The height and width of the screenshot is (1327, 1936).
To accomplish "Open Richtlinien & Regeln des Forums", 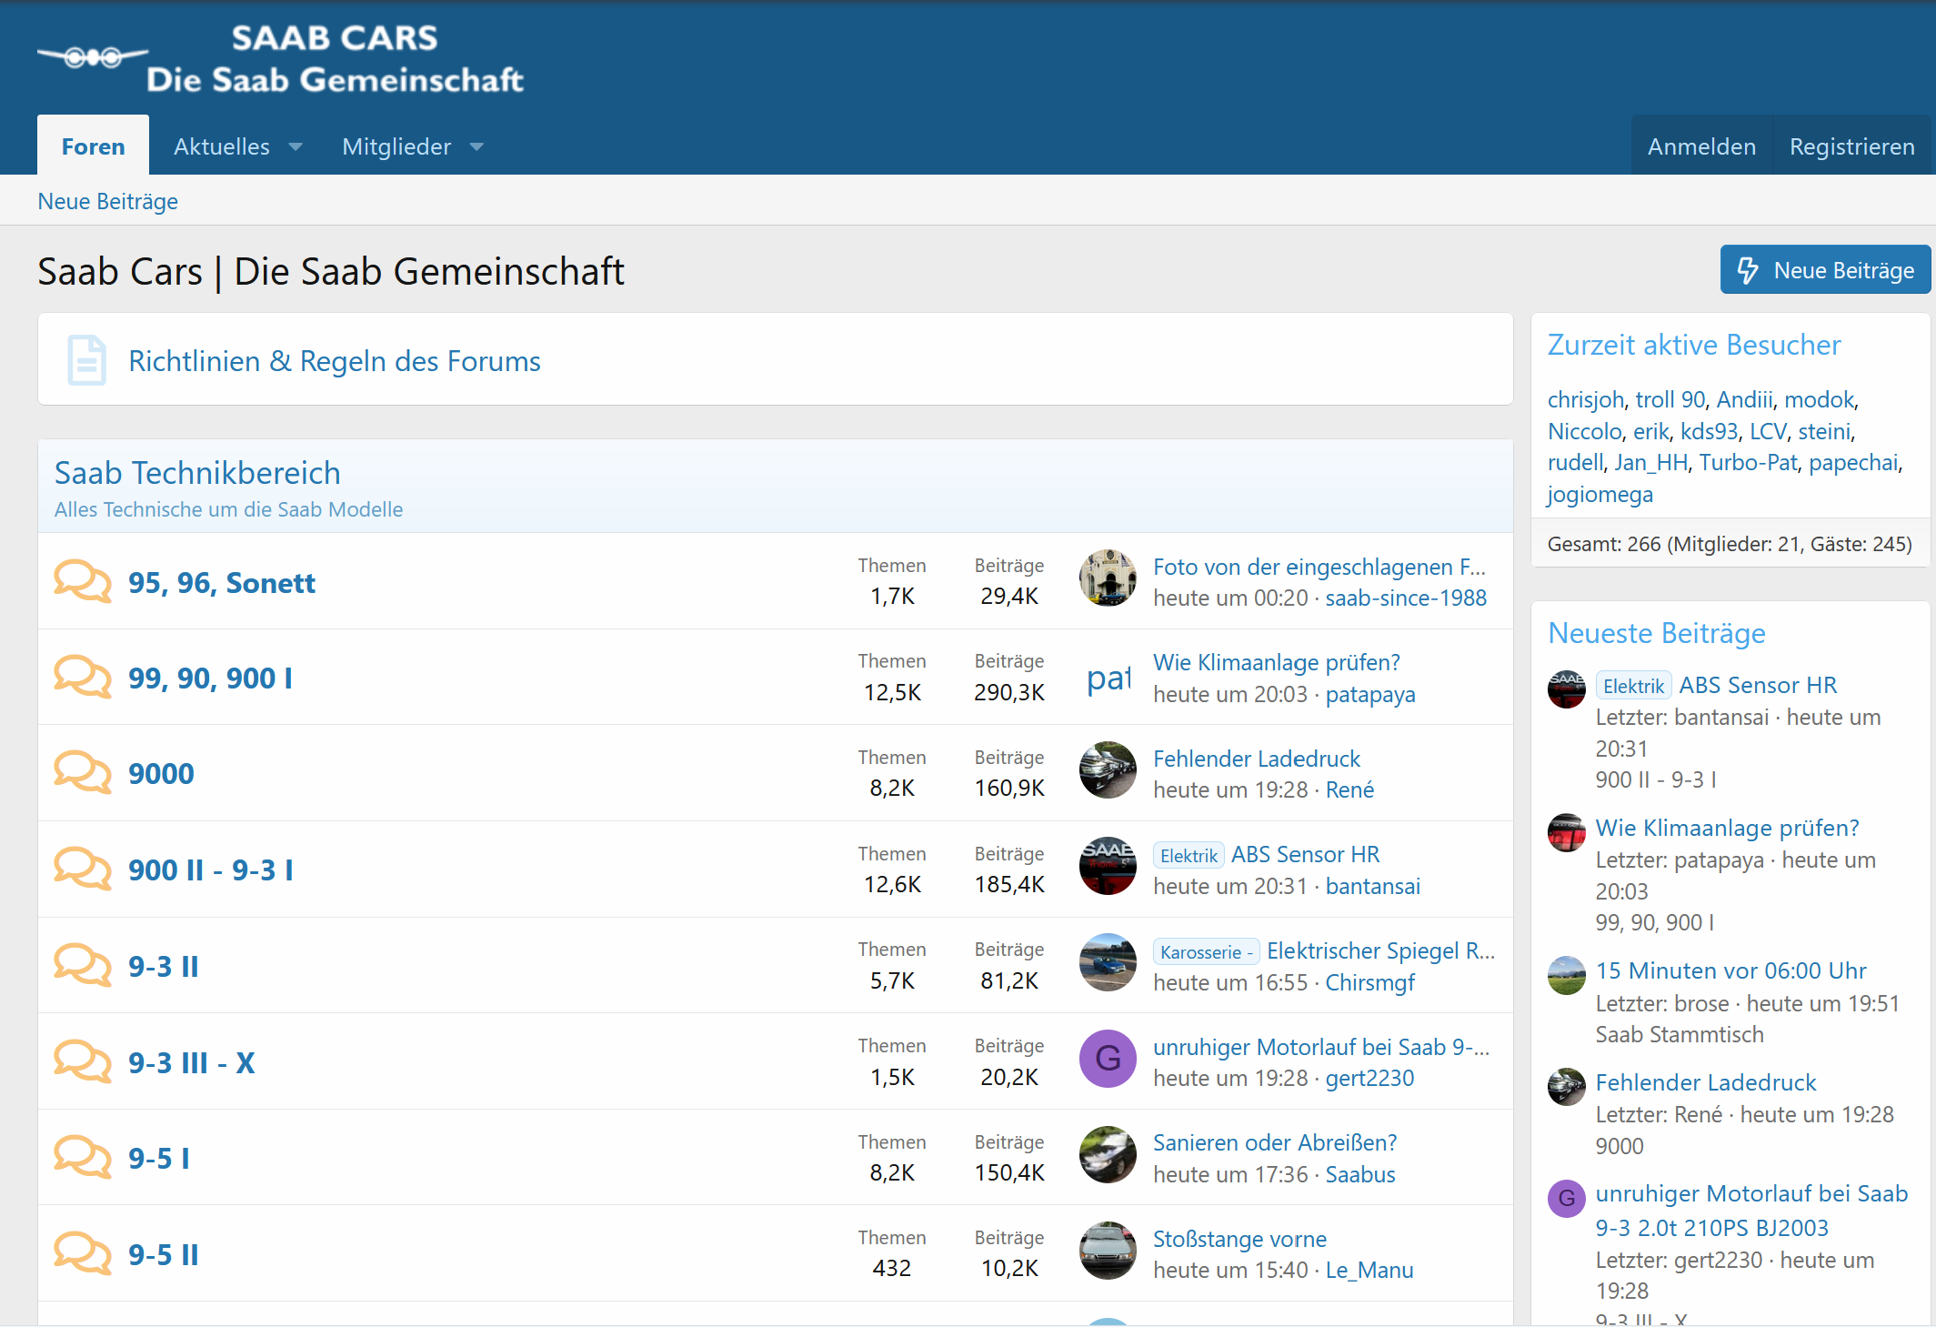I will pyautogui.click(x=335, y=361).
